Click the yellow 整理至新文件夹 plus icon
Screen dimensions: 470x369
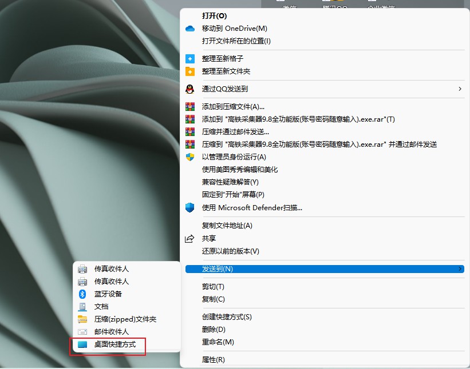(189, 71)
